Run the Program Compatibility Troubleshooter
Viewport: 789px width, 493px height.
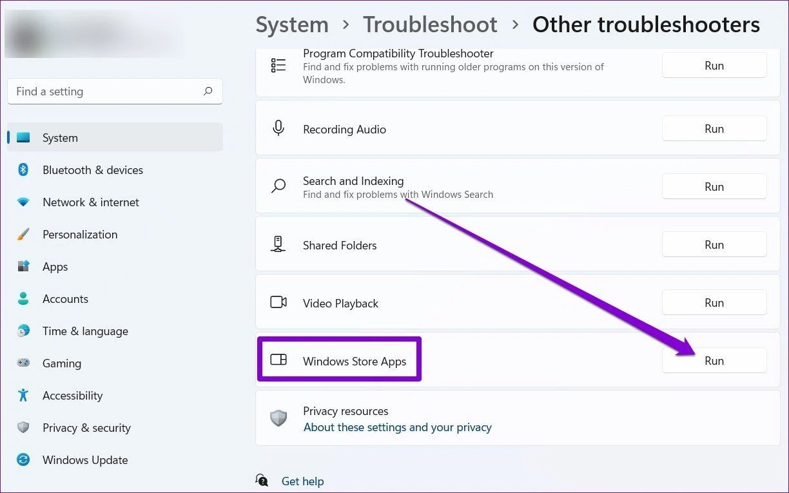click(x=714, y=66)
